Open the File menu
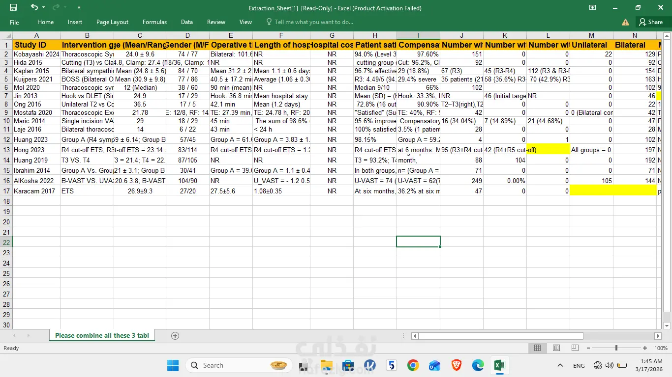This screenshot has width=672, height=377. coord(14,22)
